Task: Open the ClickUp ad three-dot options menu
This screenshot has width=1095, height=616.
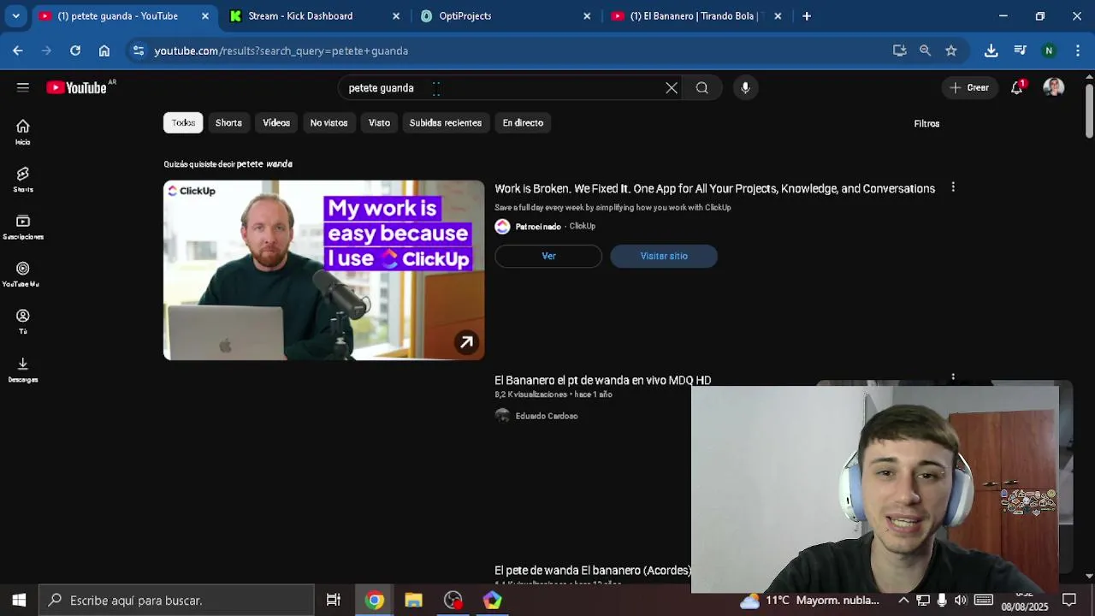Action: [953, 187]
